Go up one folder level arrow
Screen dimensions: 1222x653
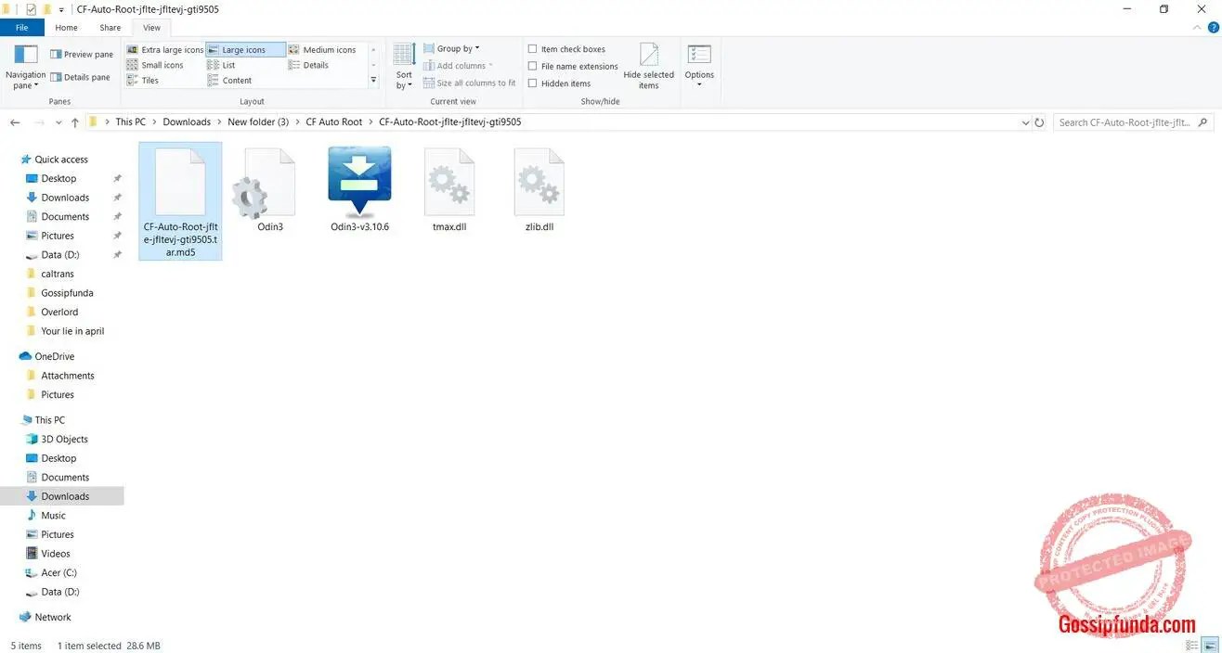point(75,122)
